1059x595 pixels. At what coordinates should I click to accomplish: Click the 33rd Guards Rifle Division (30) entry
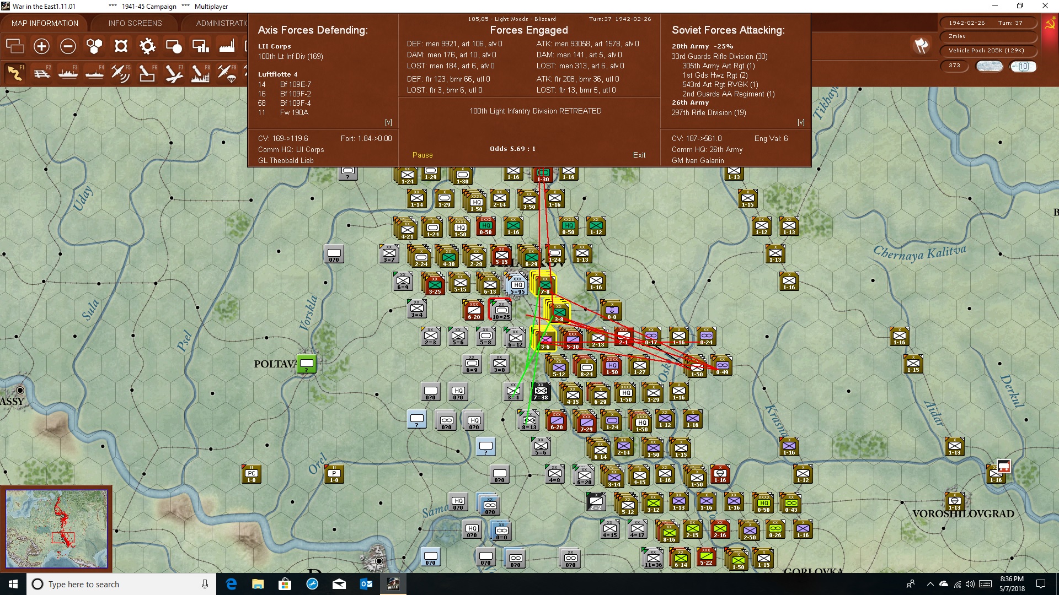[719, 57]
